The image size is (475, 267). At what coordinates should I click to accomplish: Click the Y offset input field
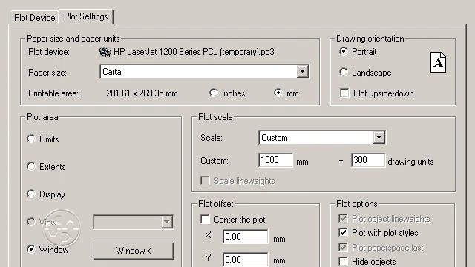246,260
